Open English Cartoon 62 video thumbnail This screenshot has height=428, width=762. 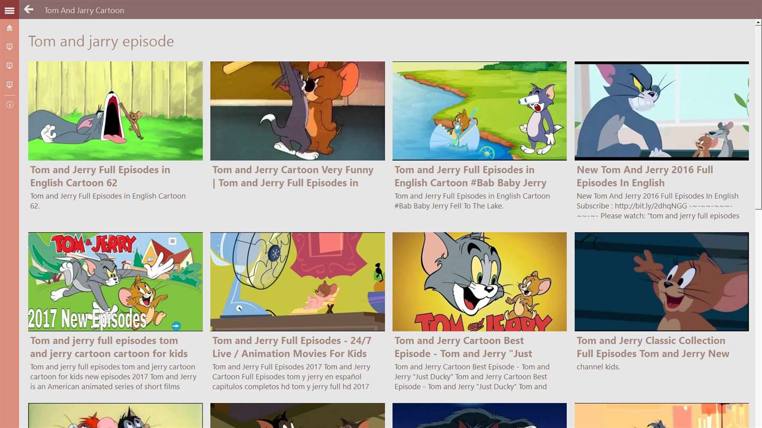point(115,111)
